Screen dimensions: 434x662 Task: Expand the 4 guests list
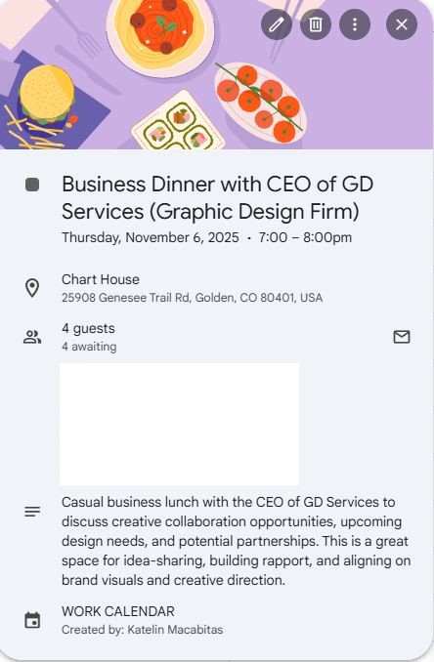click(88, 328)
